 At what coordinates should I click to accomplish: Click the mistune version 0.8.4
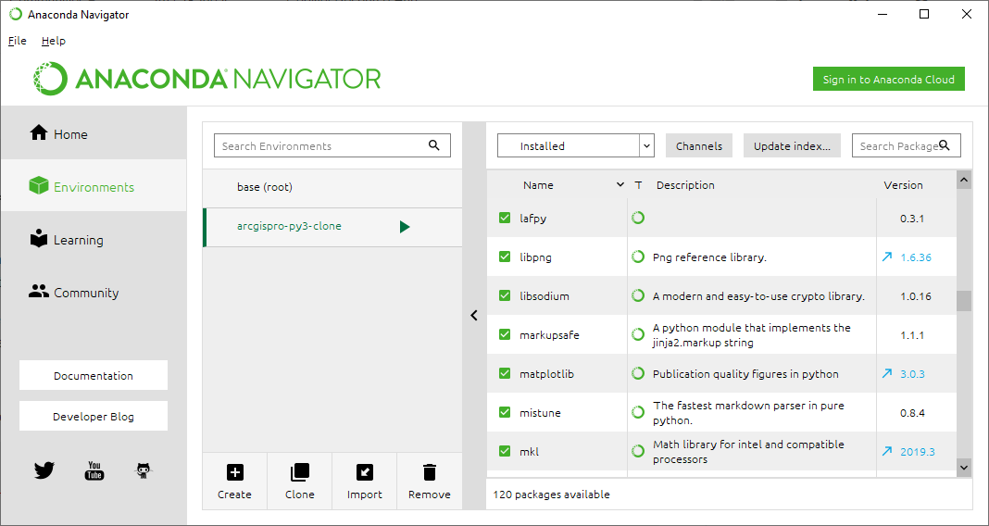912,413
